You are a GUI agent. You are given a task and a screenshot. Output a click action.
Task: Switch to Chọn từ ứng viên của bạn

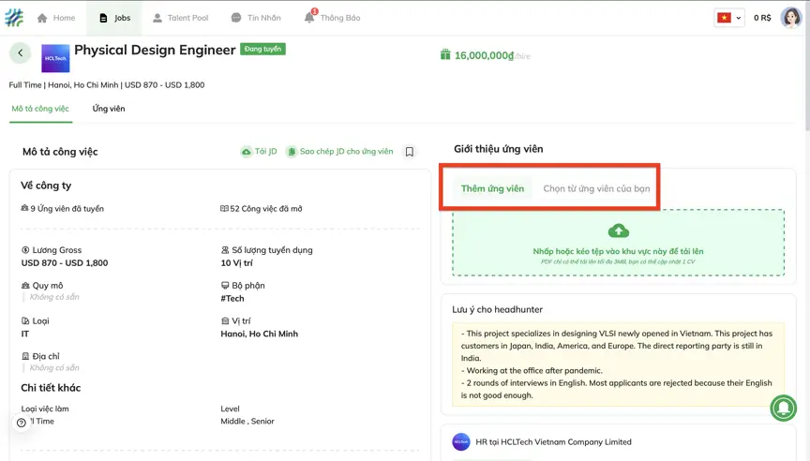click(x=596, y=188)
